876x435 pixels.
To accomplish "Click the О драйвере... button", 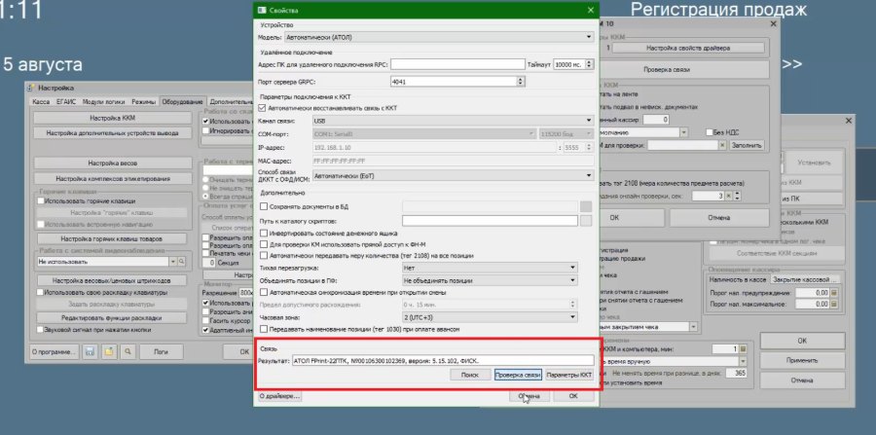I will tap(280, 396).
